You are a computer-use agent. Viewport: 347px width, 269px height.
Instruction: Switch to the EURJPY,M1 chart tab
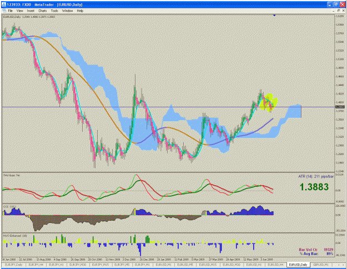pyautogui.click(x=142, y=265)
